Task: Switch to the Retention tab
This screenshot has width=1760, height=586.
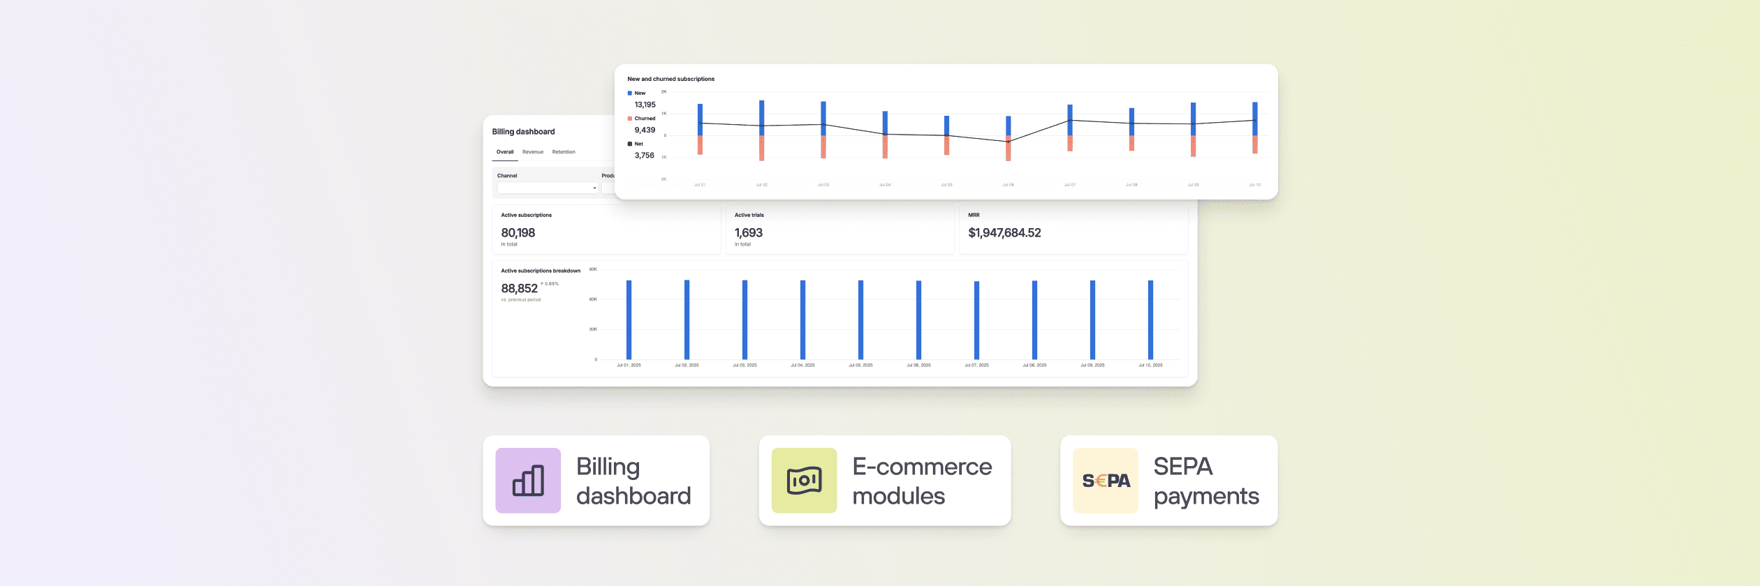Action: point(564,152)
